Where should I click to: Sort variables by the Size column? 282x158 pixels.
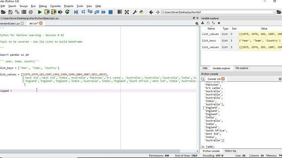click(234, 29)
